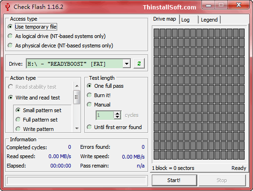The height and width of the screenshot is (191, 253).
Task: Click the Action type scrollbar thumb
Action: coord(76,97)
